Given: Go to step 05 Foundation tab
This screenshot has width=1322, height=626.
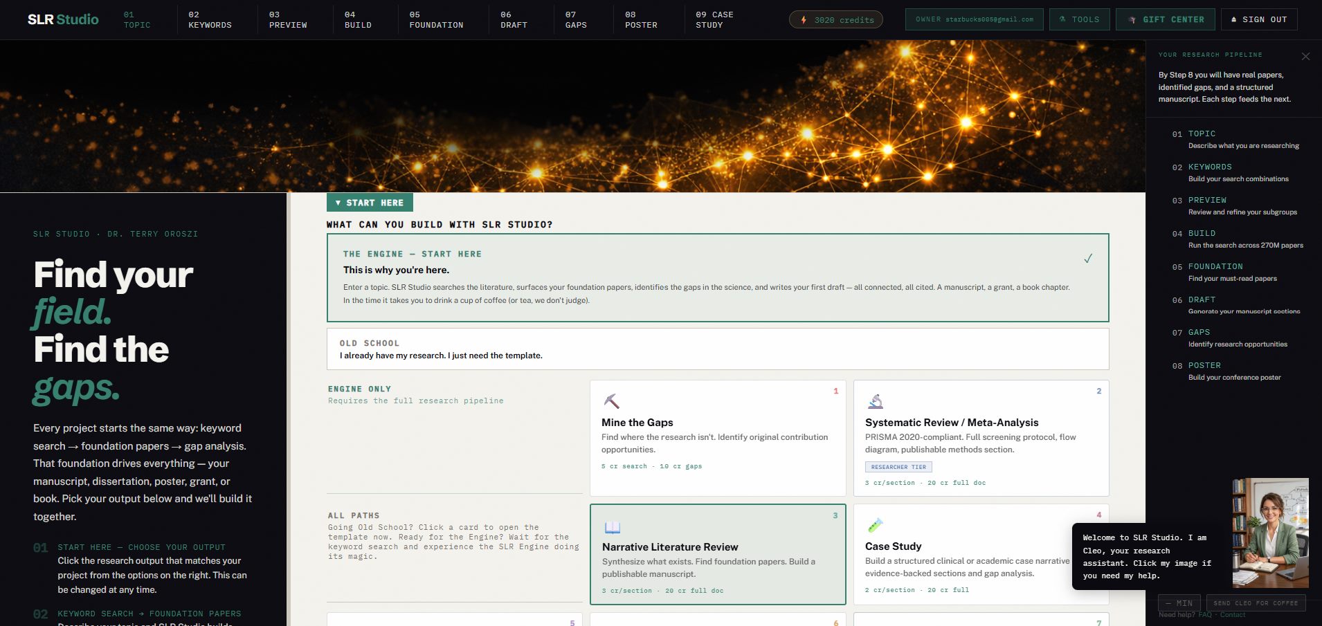Looking at the screenshot, I should coord(437,19).
